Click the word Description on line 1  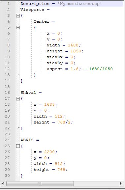35,4
